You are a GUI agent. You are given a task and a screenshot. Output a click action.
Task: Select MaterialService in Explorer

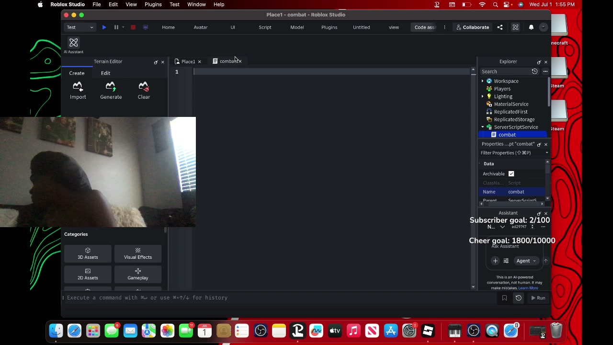[511, 104]
